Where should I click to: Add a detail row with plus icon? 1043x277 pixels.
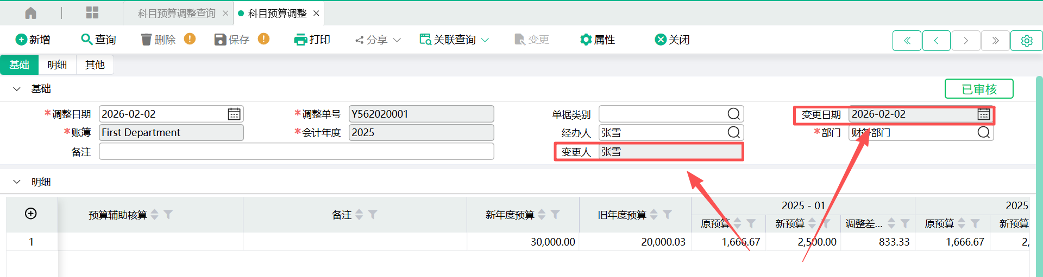pyautogui.click(x=31, y=214)
